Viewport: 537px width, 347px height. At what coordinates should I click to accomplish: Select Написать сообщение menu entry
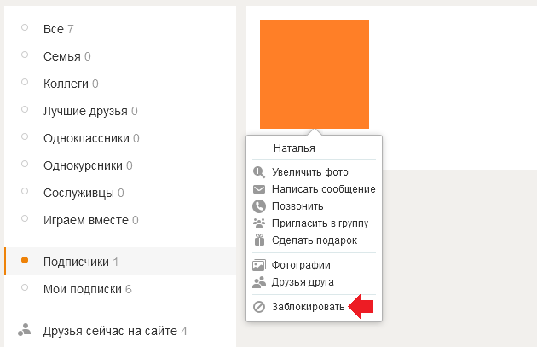point(324,189)
